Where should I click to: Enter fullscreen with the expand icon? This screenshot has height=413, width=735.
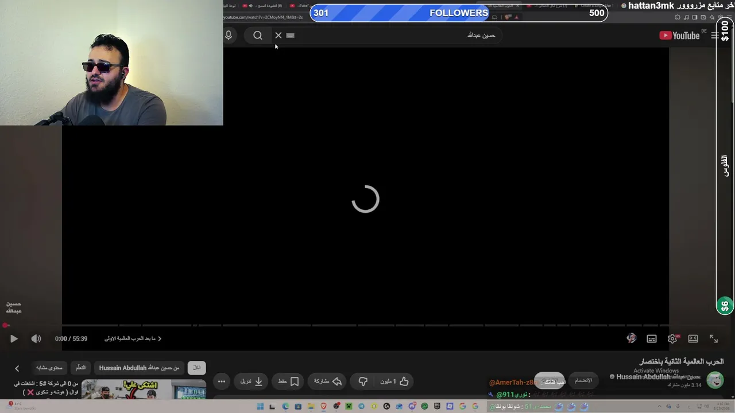pos(714,339)
